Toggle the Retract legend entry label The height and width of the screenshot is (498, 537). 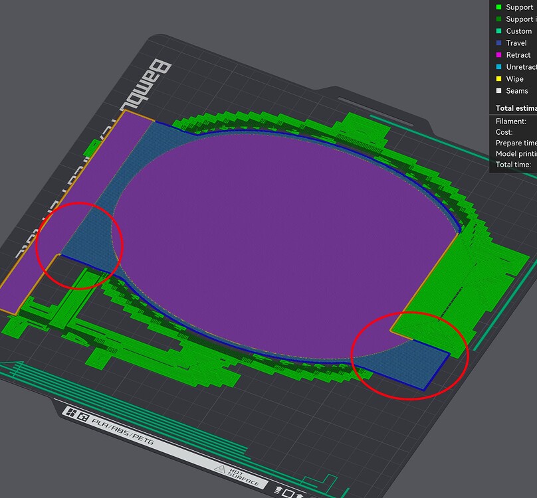[x=518, y=55]
